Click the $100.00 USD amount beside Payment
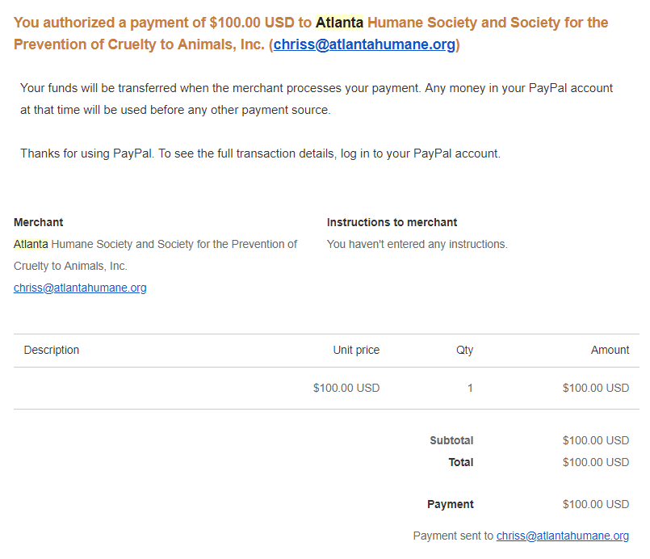650x559 pixels. (x=596, y=504)
